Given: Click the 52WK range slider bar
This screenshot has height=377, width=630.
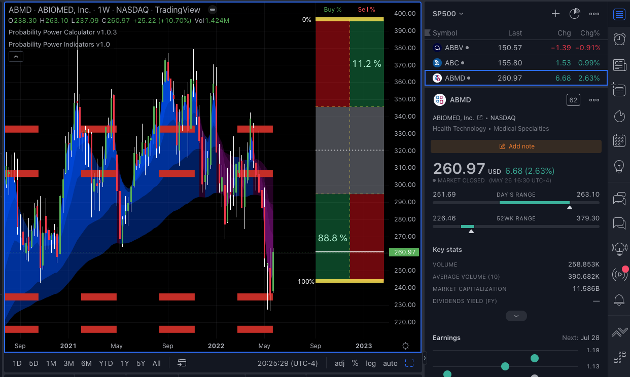Looking at the screenshot, I should [x=516, y=227].
